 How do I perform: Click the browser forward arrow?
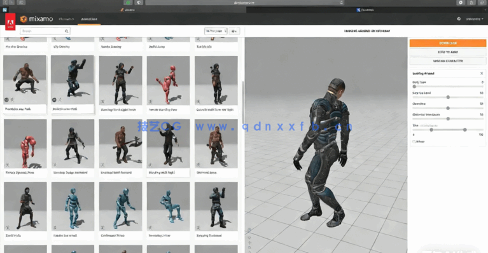coord(11,3)
